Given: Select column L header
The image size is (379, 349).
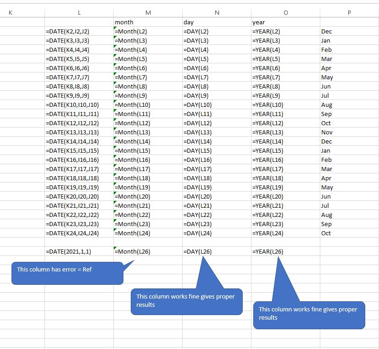Looking at the screenshot, I should (79, 13).
